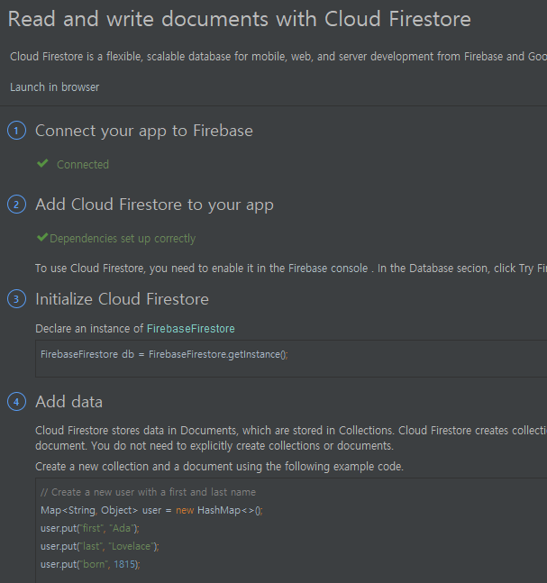Expand Connect your app to Firebase heading
This screenshot has width=547, height=583.
(144, 131)
